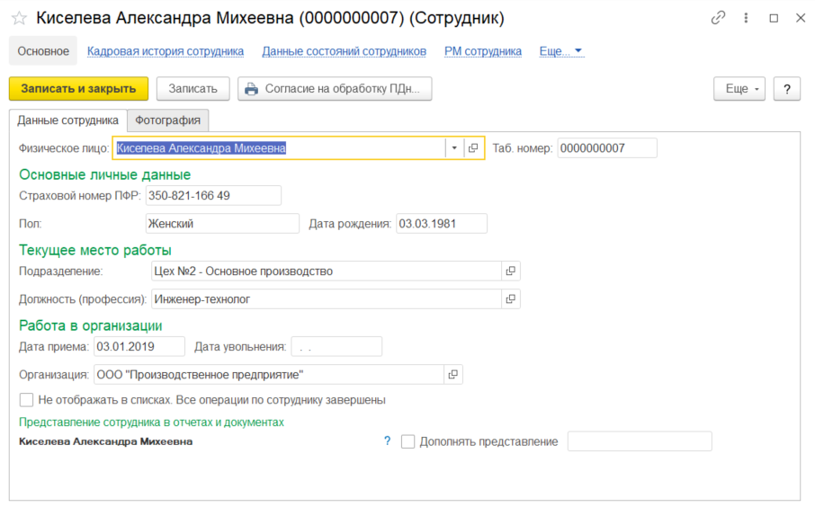Click 'Согласие на обработку ПДн...' print button
This screenshot has height=507, width=815.
click(335, 89)
